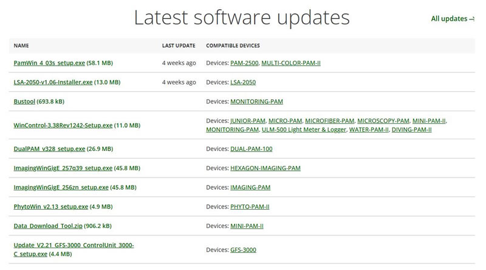Image resolution: width=486 pixels, height=270 pixels.
Task: Go to the DIVING-PAM-II device page
Action: 411,130
